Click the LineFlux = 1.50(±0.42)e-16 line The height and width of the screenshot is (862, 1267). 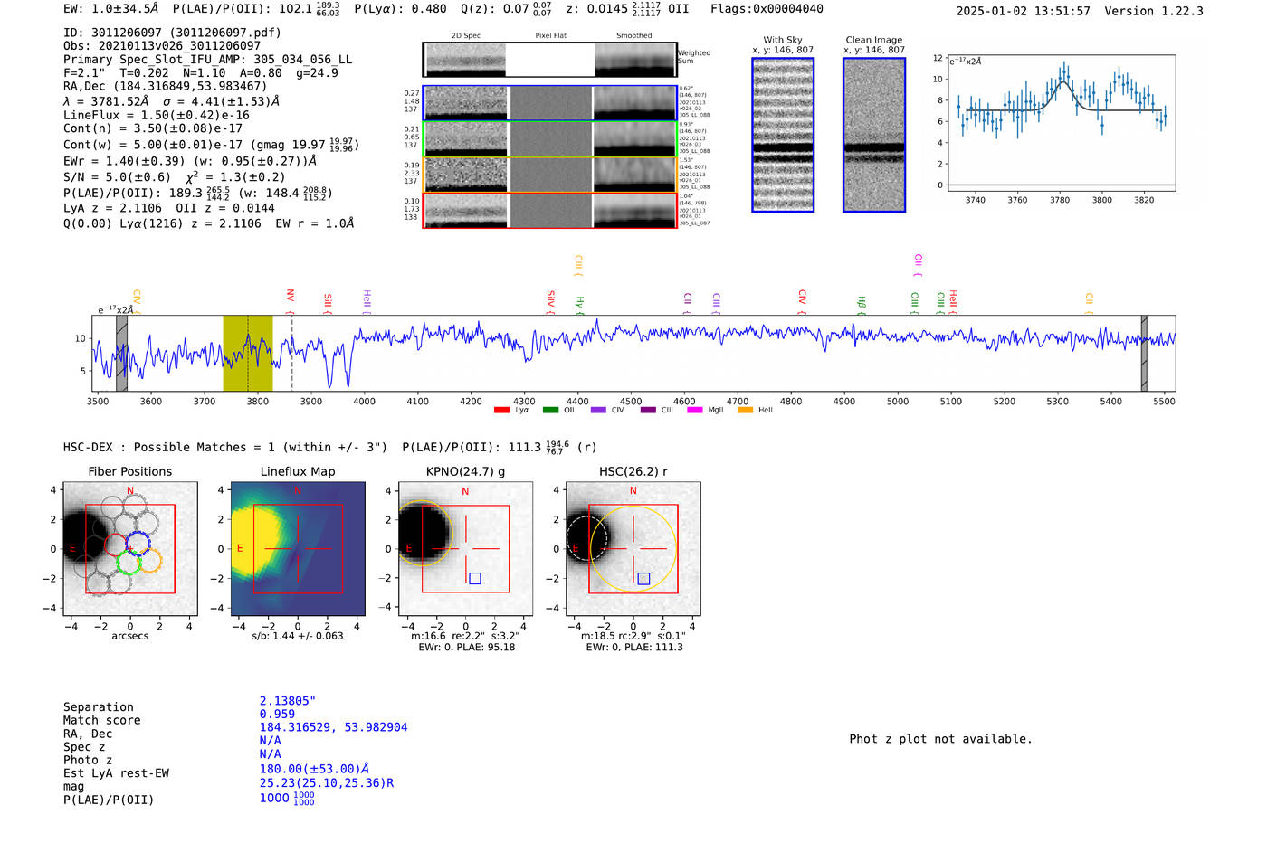point(157,115)
